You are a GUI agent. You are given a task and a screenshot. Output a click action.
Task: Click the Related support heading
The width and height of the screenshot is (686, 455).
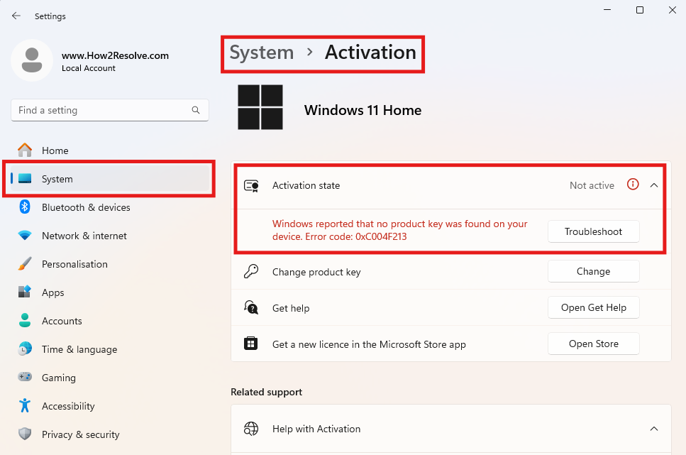267,392
